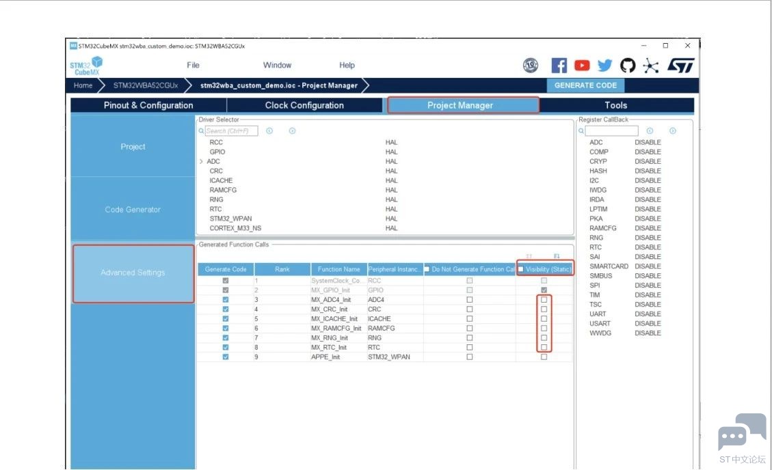The height and width of the screenshot is (470, 772).
Task: Switch to Clock Configuration tab
Action: (304, 105)
